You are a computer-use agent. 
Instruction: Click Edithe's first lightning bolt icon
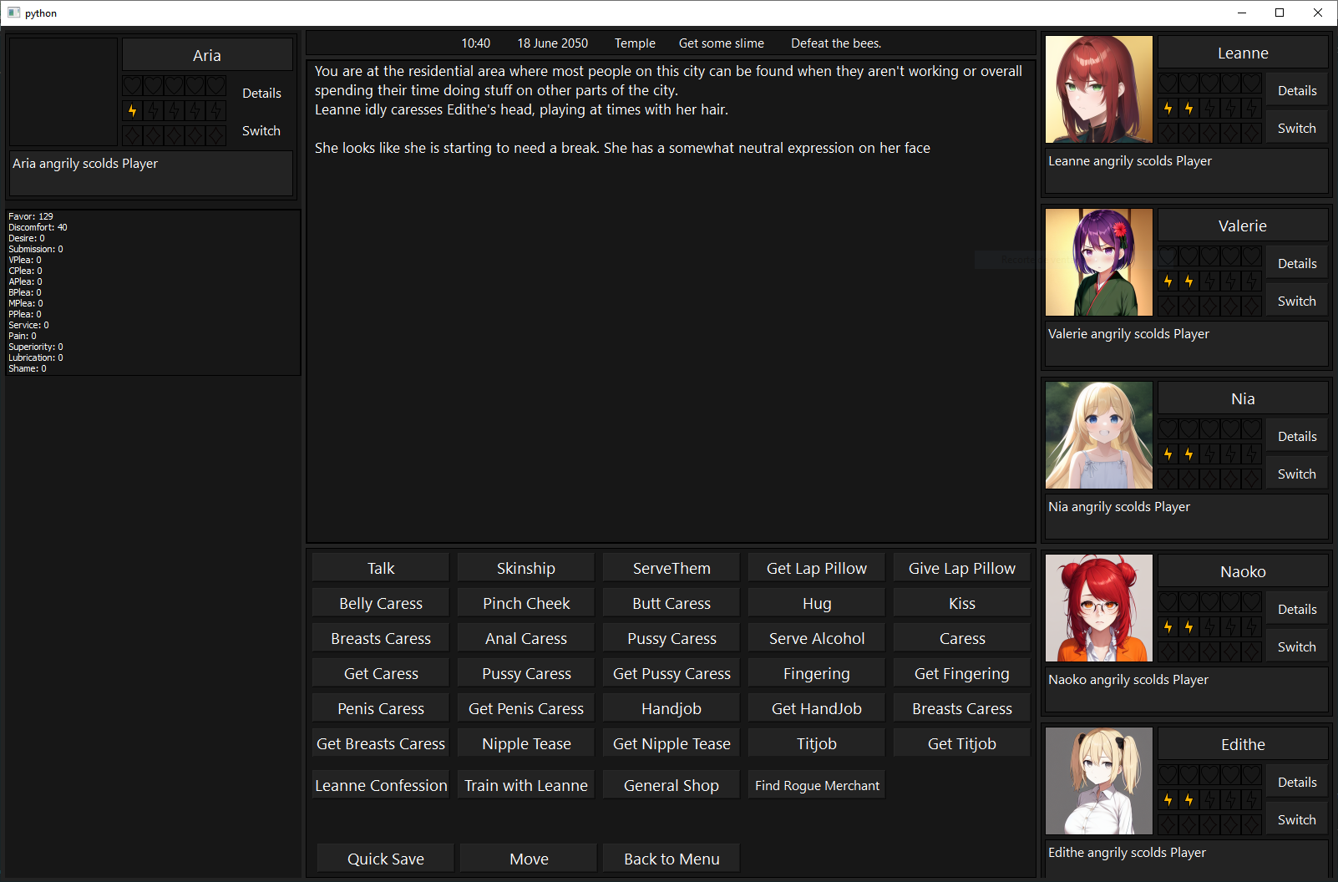(1168, 799)
